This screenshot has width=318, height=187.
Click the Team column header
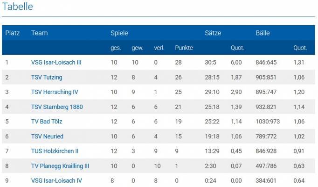point(40,33)
